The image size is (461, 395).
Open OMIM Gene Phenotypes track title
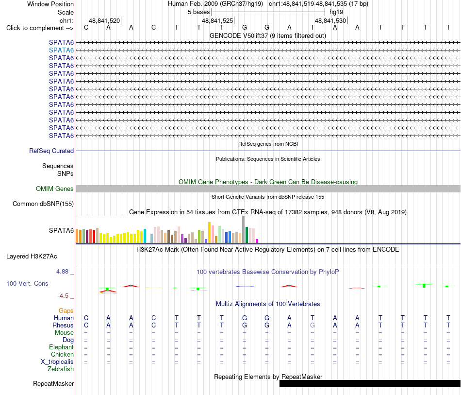coord(268,182)
